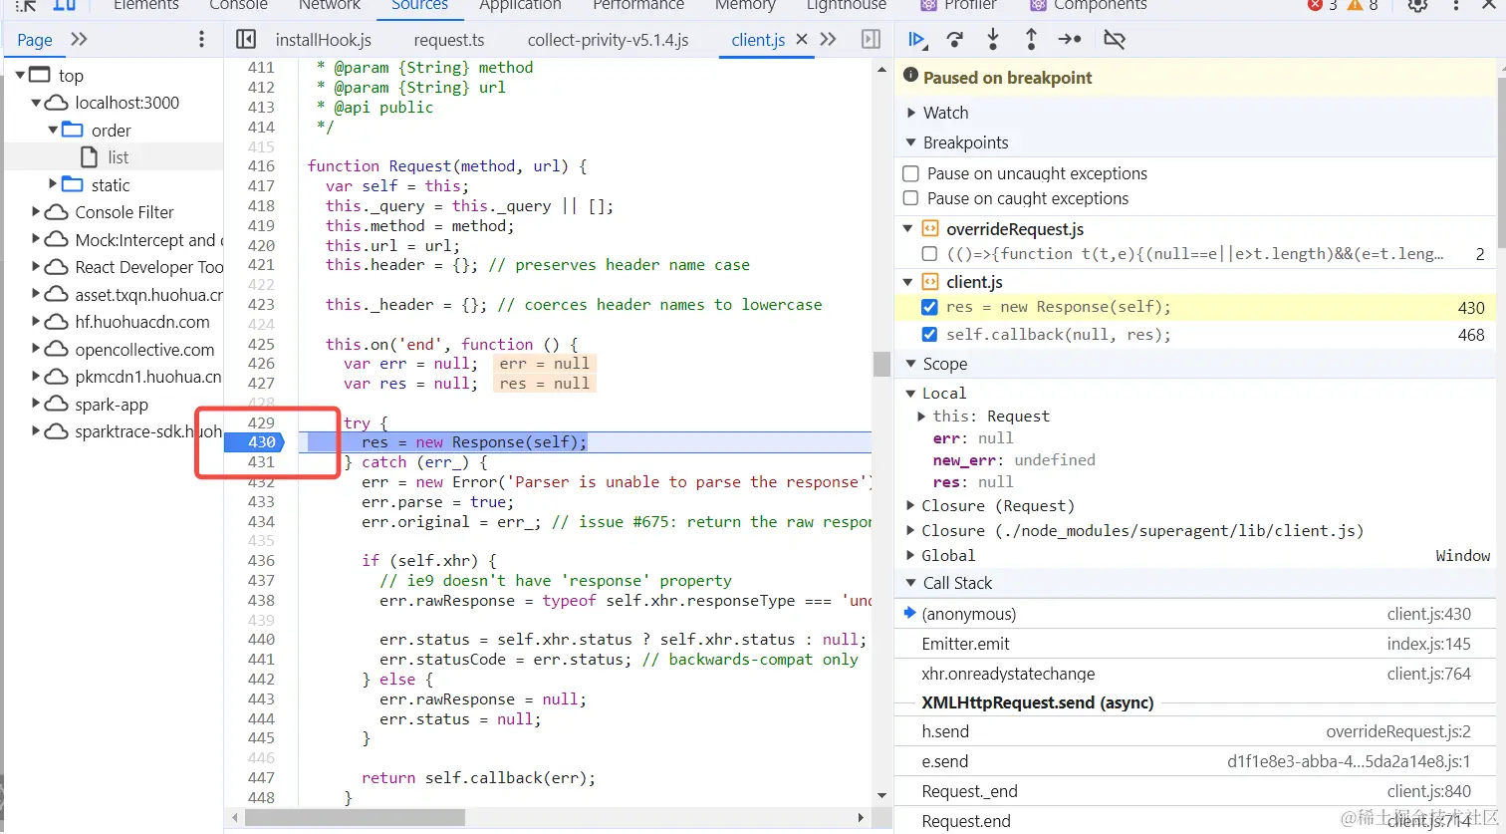Collapse the Local scope group
Screen dimensions: 1506x834
910,393
